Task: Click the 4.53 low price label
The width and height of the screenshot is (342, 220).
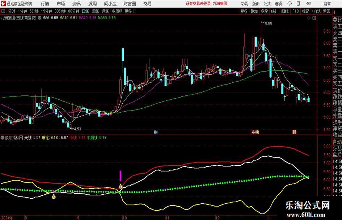Action: [x=77, y=129]
